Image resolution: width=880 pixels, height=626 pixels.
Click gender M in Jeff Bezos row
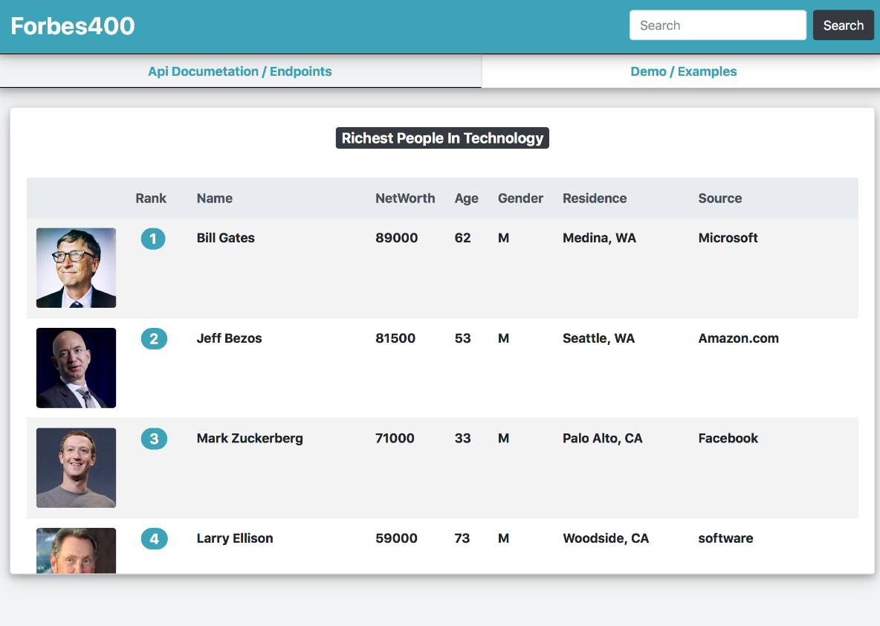(x=503, y=338)
